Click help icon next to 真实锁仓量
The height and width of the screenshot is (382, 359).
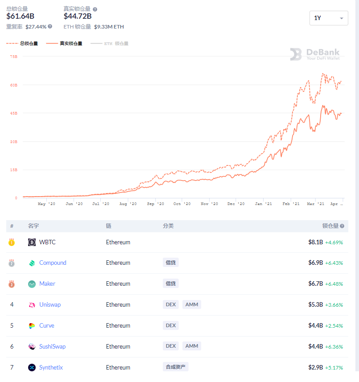(95, 9)
